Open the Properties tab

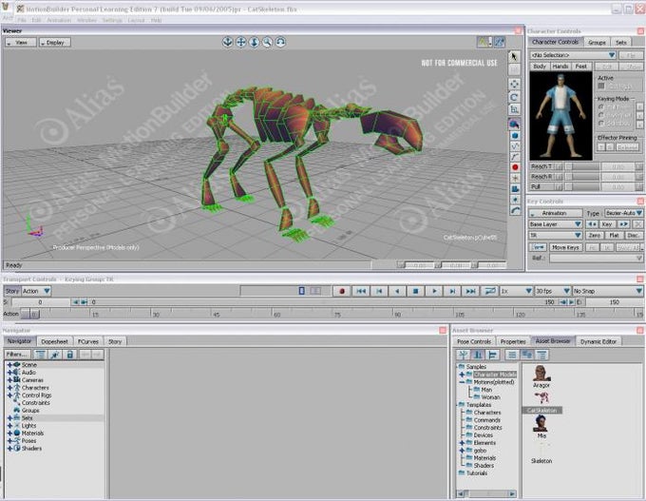pos(513,342)
